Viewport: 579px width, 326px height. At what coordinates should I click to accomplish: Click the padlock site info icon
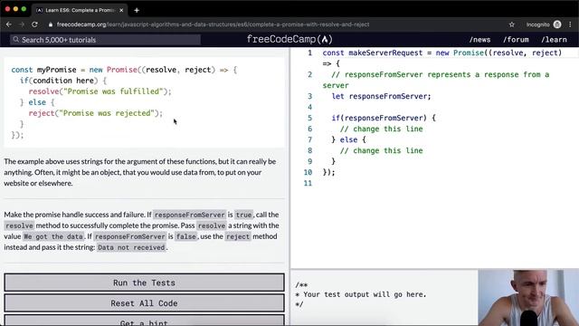51,24
